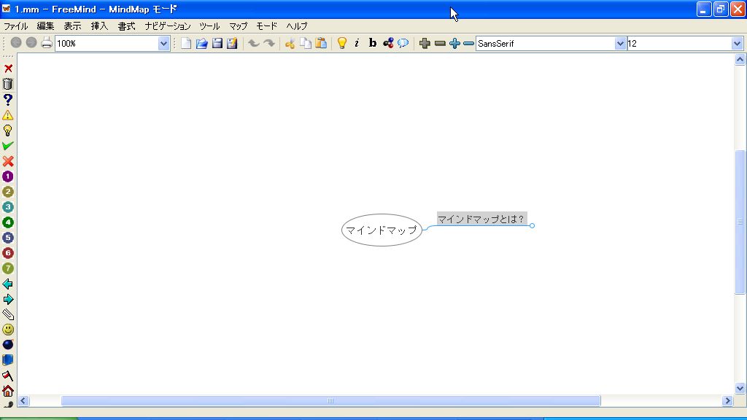
Task: Open a file with the folder icon
Action: (201, 43)
